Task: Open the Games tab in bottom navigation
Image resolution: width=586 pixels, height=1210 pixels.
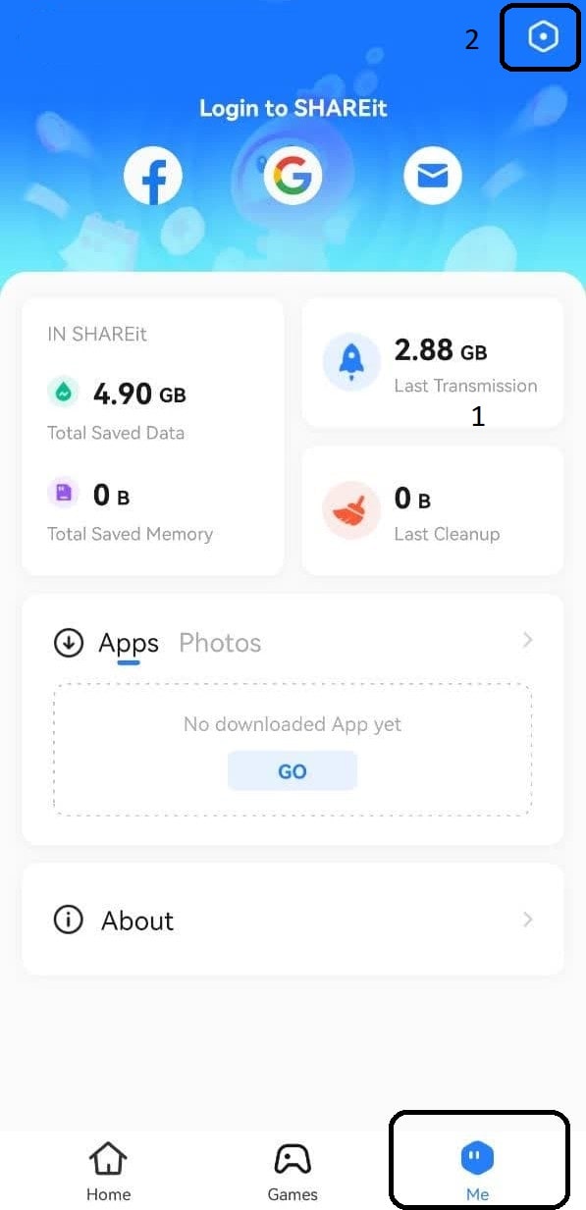Action: [x=293, y=1172]
